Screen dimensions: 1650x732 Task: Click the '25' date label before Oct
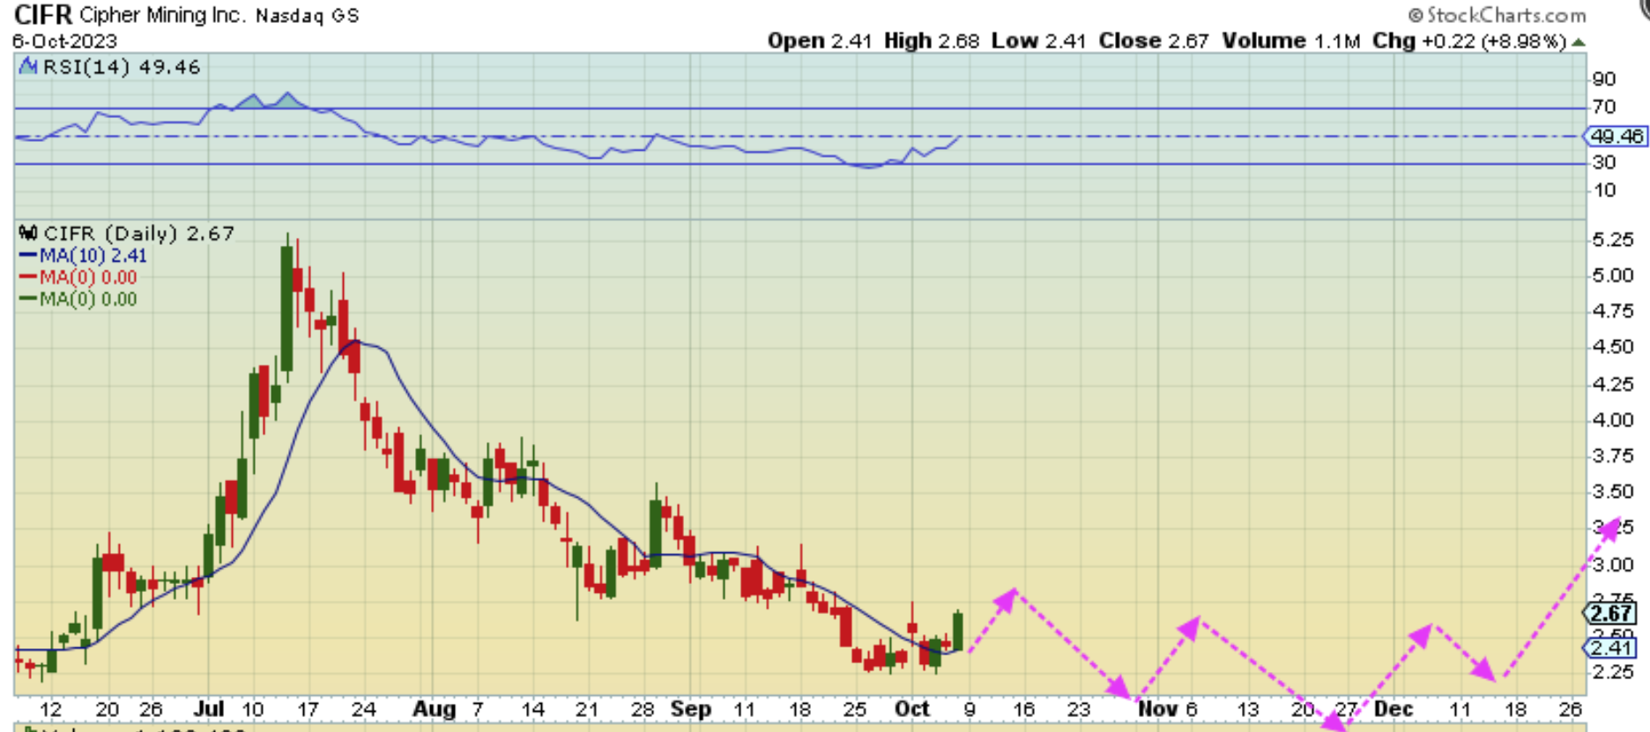coord(854,710)
